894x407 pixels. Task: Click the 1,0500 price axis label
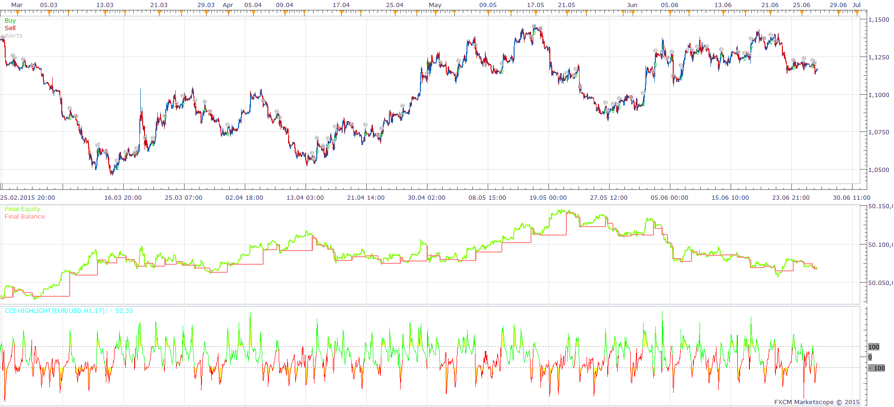coord(879,170)
